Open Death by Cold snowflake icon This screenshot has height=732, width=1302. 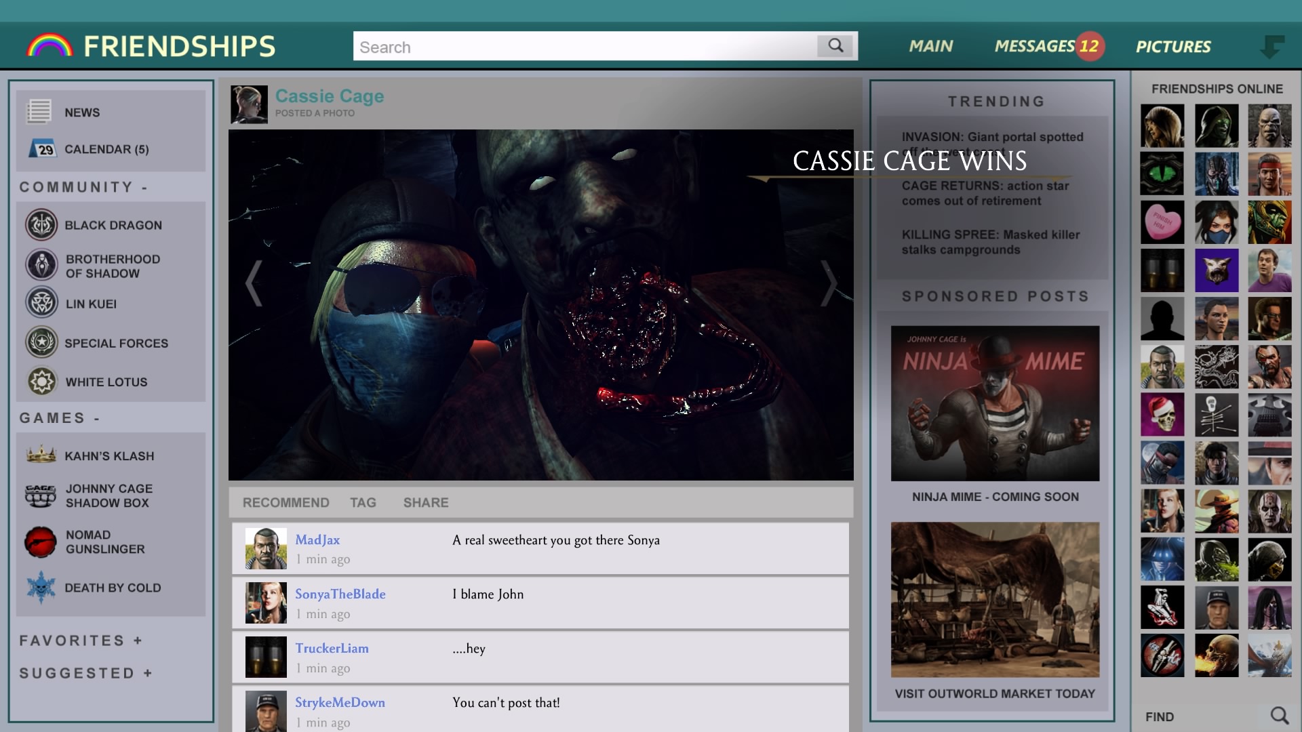tap(41, 587)
